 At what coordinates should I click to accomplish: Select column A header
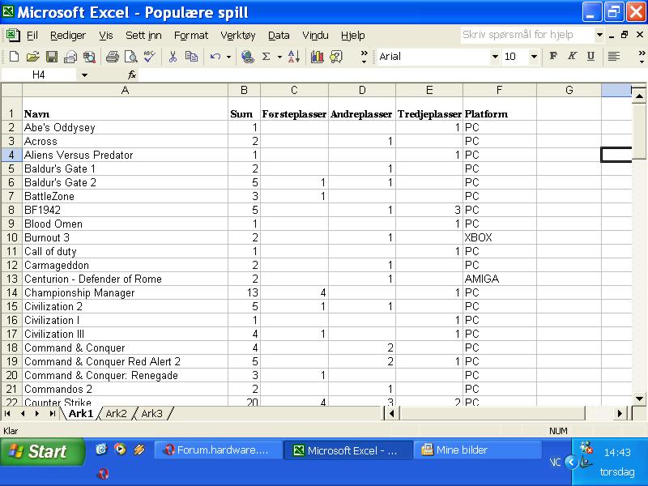[125, 90]
